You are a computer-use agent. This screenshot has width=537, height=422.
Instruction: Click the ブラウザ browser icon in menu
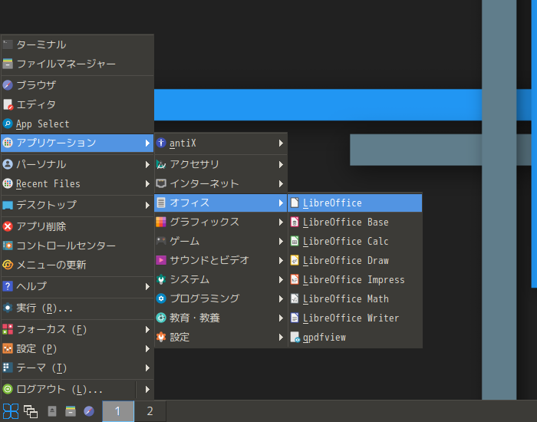pyautogui.click(x=8, y=85)
